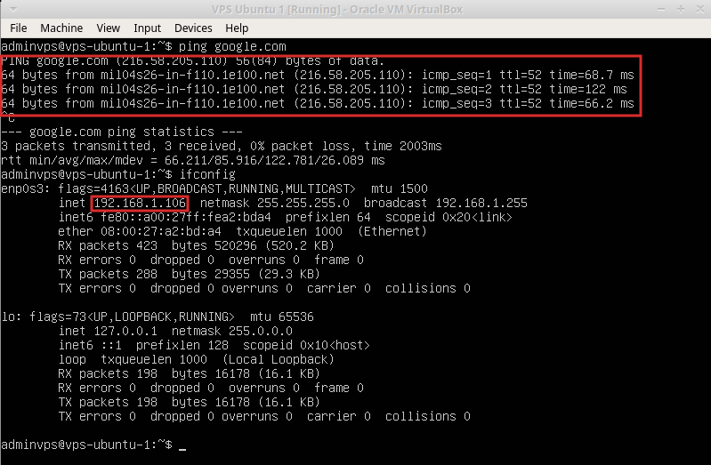The height and width of the screenshot is (465, 711).
Task: Open the Machine menu
Action: point(61,28)
